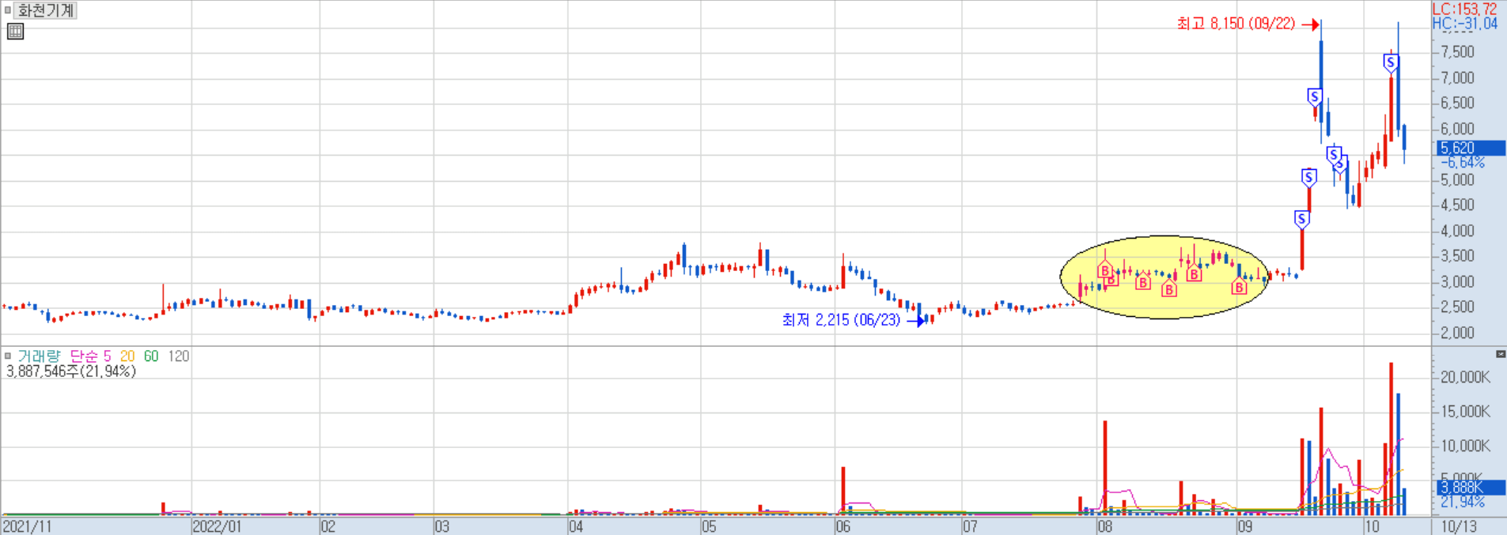Select the LC:153,72 indicator
1507x535 pixels.
(1464, 9)
